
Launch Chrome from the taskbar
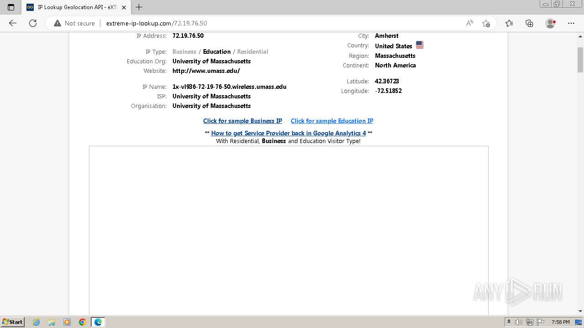(83, 322)
